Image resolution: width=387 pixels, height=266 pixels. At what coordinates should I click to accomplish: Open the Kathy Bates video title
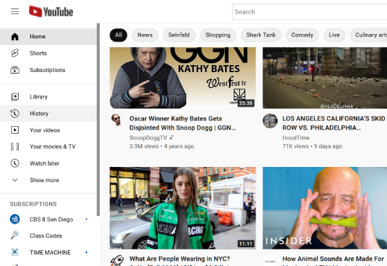[x=182, y=123]
